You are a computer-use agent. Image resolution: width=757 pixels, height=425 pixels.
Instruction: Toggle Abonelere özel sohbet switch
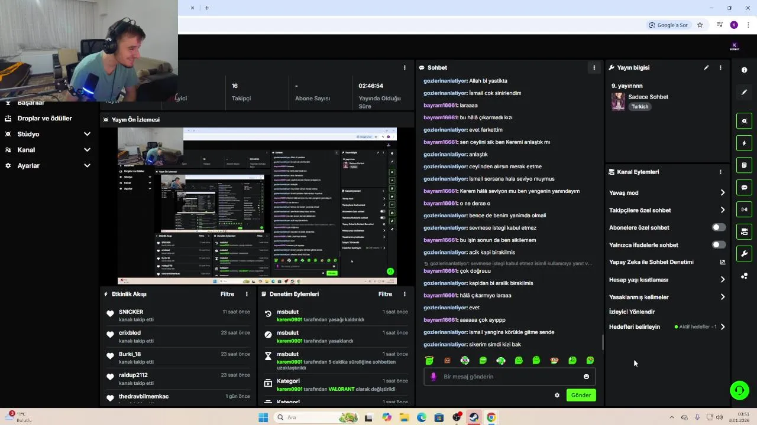[x=719, y=227]
